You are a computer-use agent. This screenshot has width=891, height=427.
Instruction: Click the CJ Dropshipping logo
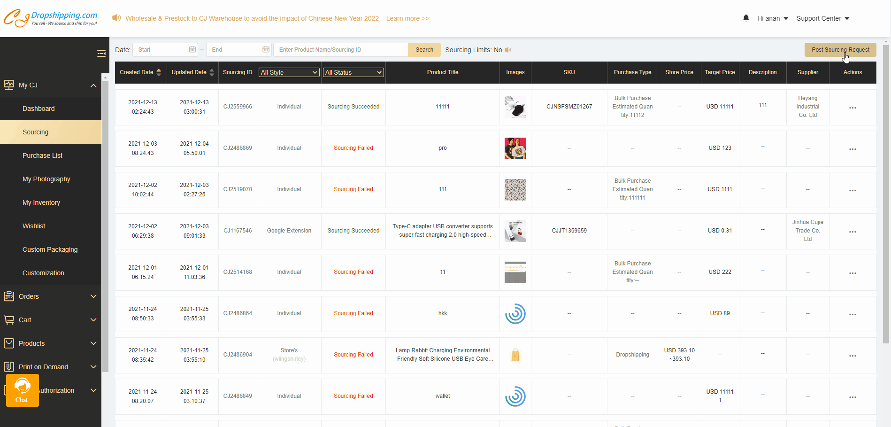[51, 18]
